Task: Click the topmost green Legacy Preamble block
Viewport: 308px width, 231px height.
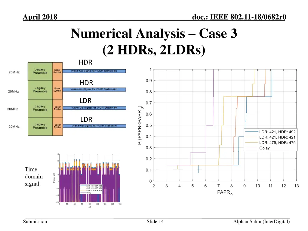Action: coord(40,71)
